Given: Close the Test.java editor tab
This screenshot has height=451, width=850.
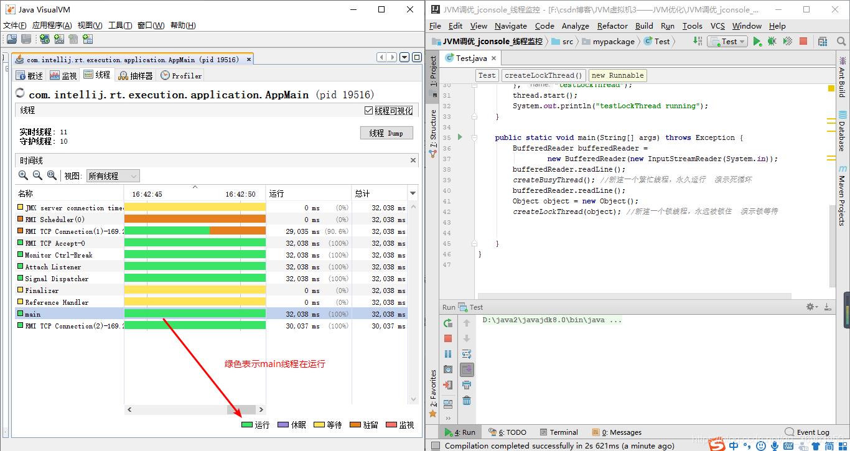Looking at the screenshot, I should pos(493,58).
